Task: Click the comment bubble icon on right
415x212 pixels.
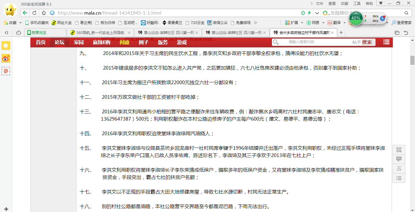Action: (399, 159)
